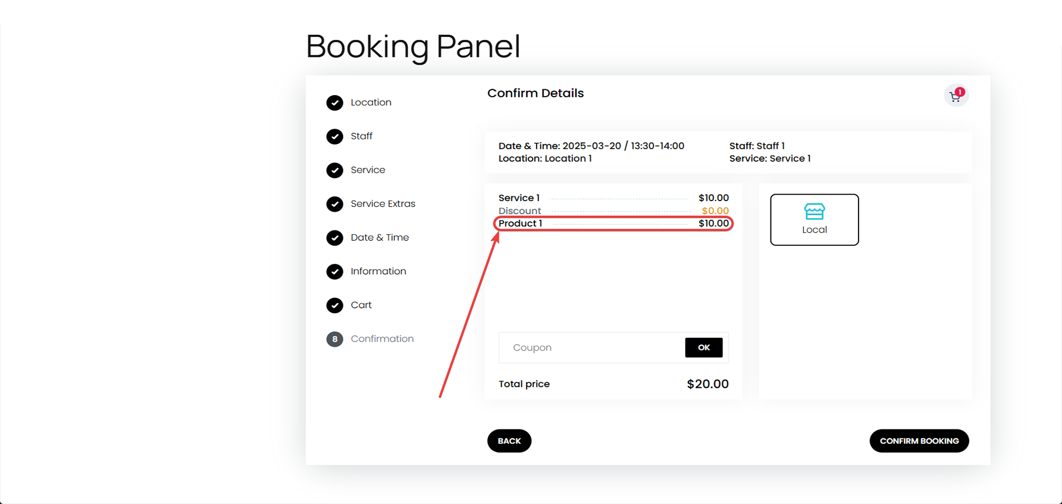
Task: Open the shopping cart icon
Action: click(x=955, y=96)
